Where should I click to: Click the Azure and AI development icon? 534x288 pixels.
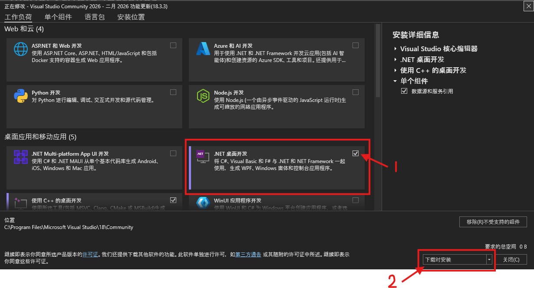point(203,49)
